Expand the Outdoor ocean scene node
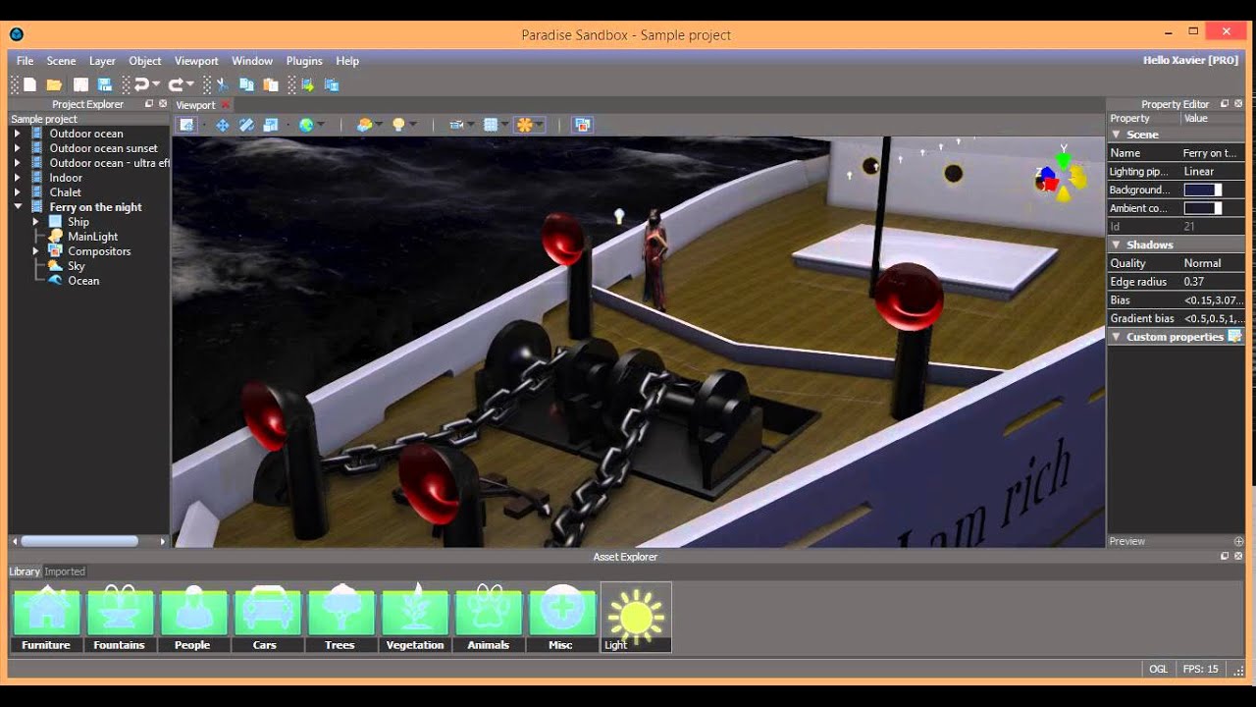The height and width of the screenshot is (707, 1256). pos(17,134)
